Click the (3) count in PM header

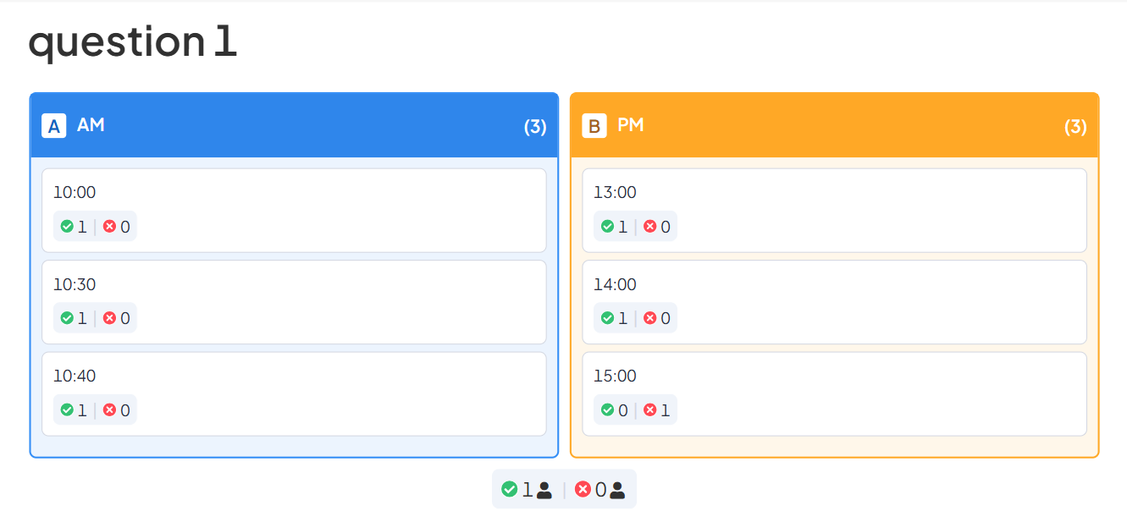coord(1075,127)
